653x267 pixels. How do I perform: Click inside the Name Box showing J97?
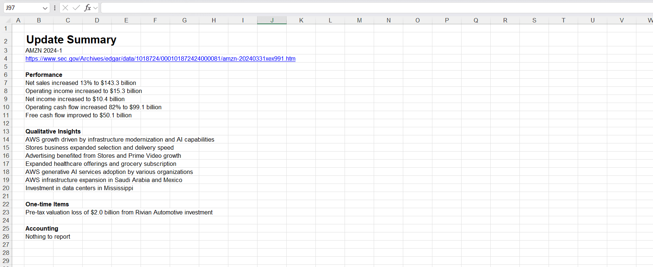coord(22,8)
